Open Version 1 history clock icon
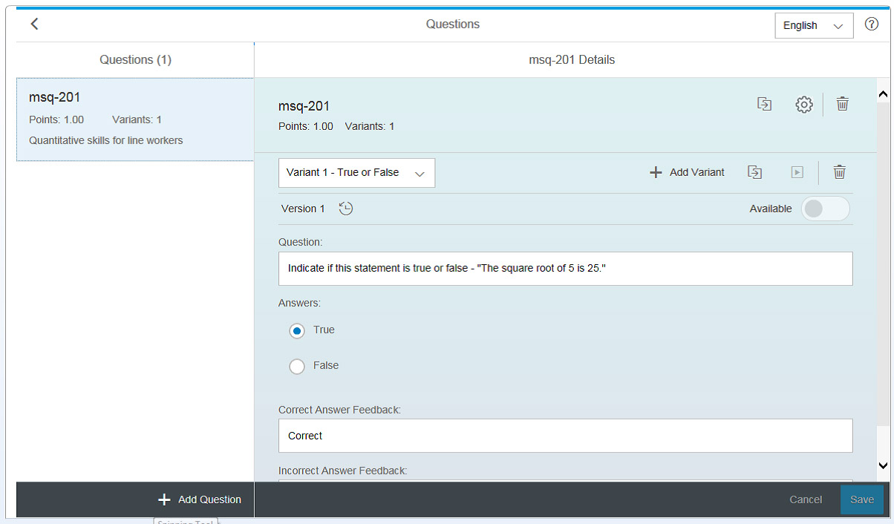 point(346,209)
